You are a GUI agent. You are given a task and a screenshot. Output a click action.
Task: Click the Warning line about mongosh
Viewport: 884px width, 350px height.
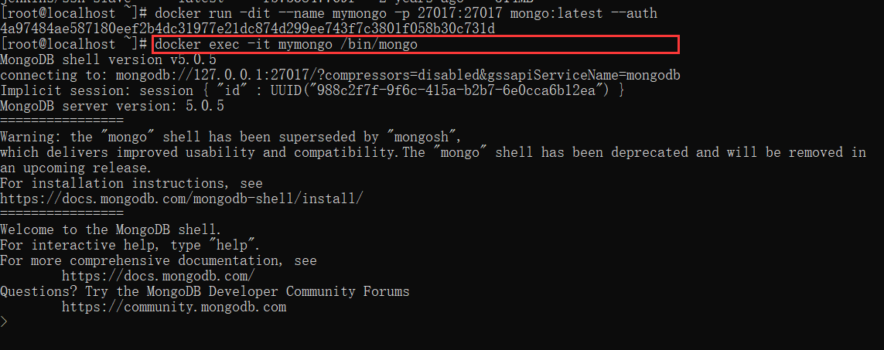click(x=230, y=137)
